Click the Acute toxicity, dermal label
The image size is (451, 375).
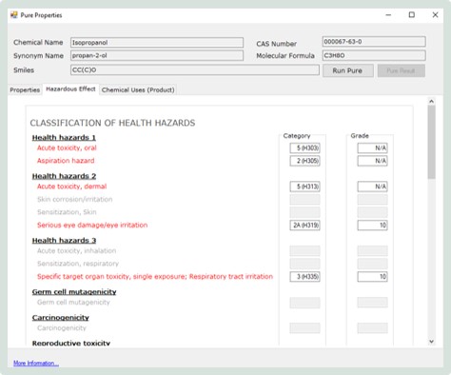[x=71, y=187]
